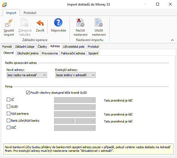Image resolution: width=177 pixels, height=158 pixels.
Task: Tick the Kód partnera checkbox
Action: click(x=8, y=114)
